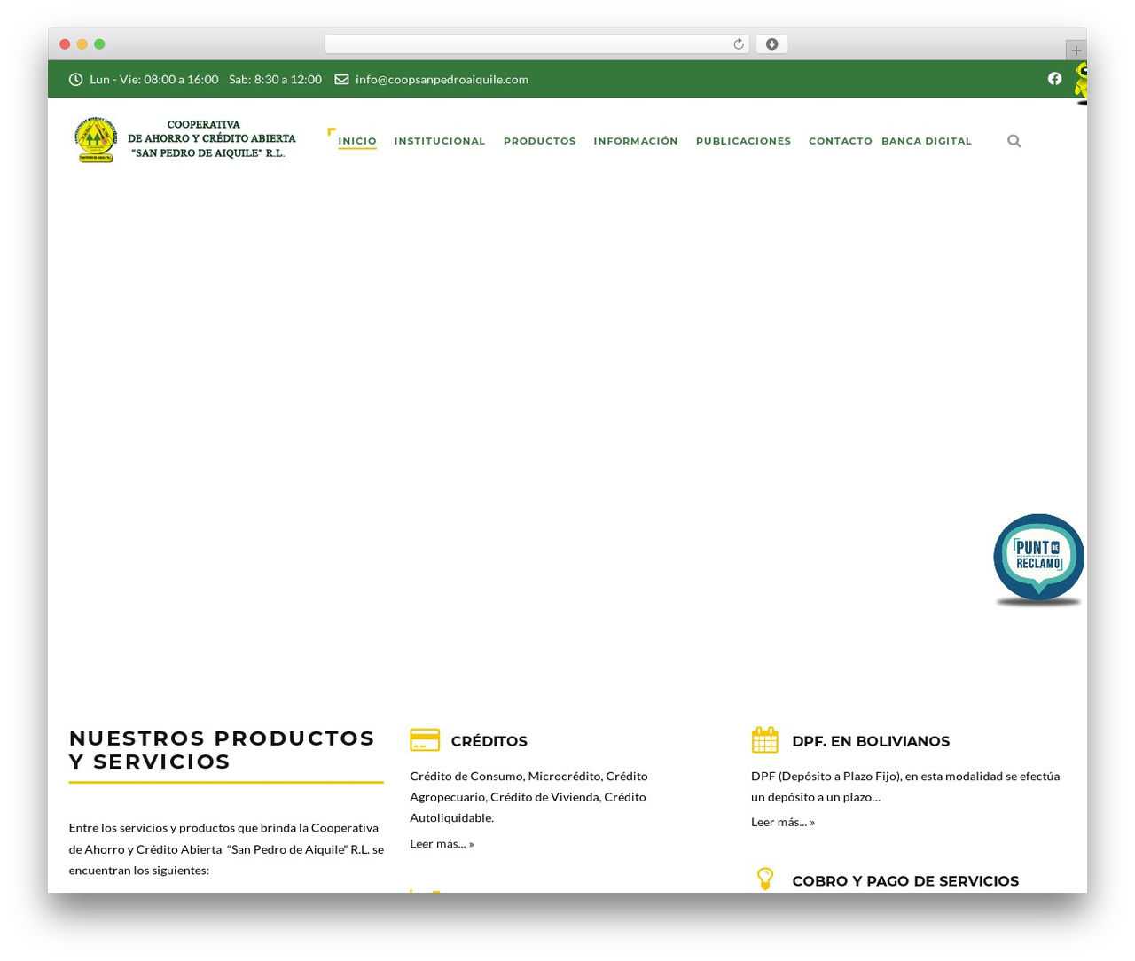The image size is (1135, 961).
Task: Click Leer más under Créditos
Action: 442,844
